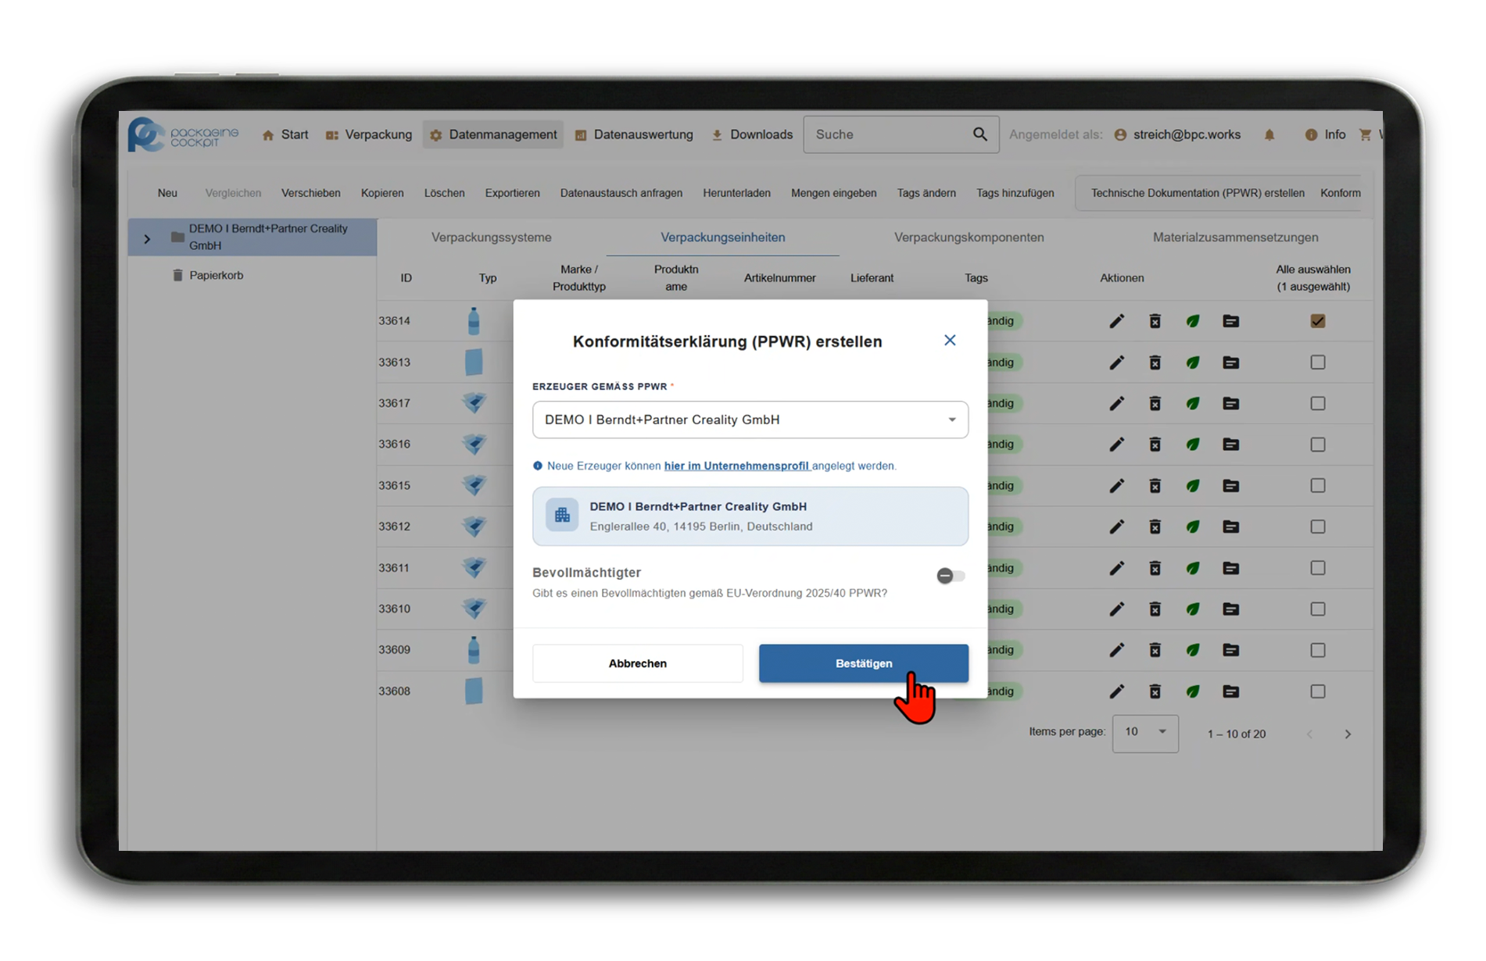1486x961 pixels.
Task: Open the Erzeuger gemäß PPWR dropdown
Action: pyautogui.click(x=750, y=420)
